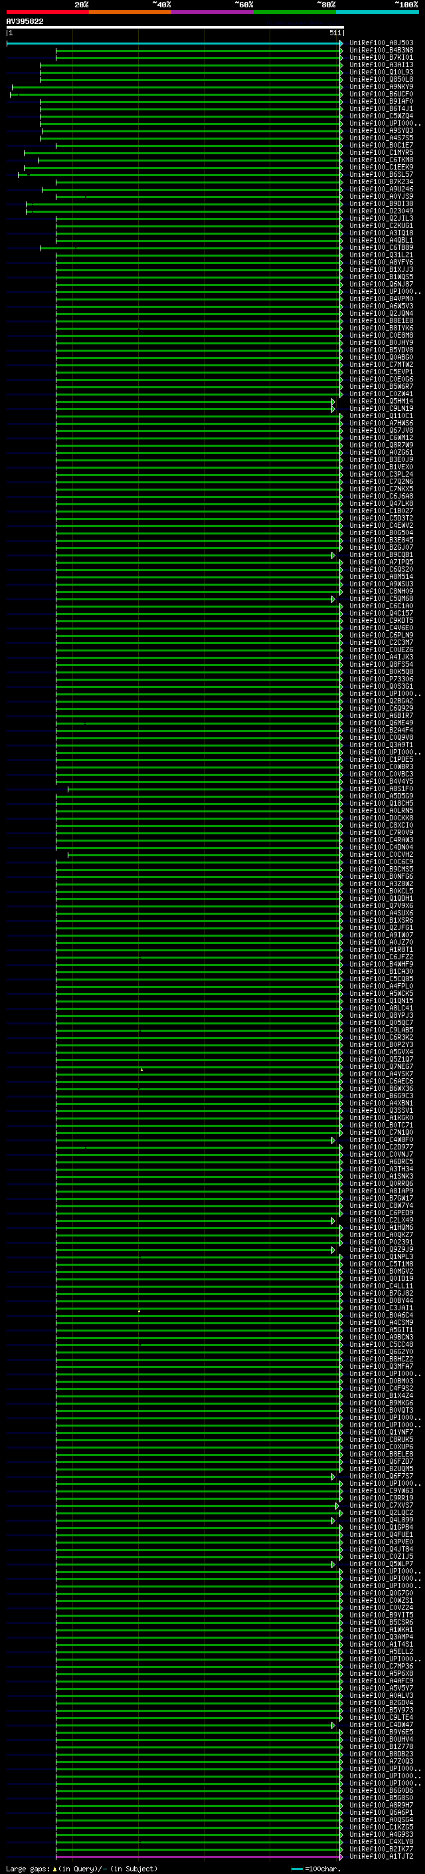Select hit label UniRef100_A9BCN3
Viewport: 425px width, 1874px height.
tap(381, 1337)
